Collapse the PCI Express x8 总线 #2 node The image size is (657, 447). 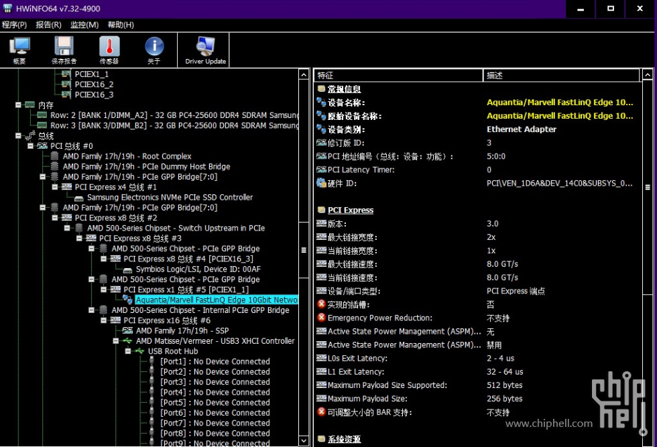55,218
